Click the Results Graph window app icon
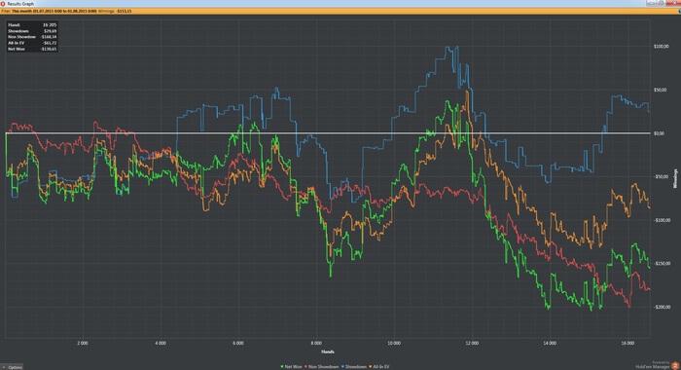Viewport: 681px width, 370px height. [x=3, y=4]
